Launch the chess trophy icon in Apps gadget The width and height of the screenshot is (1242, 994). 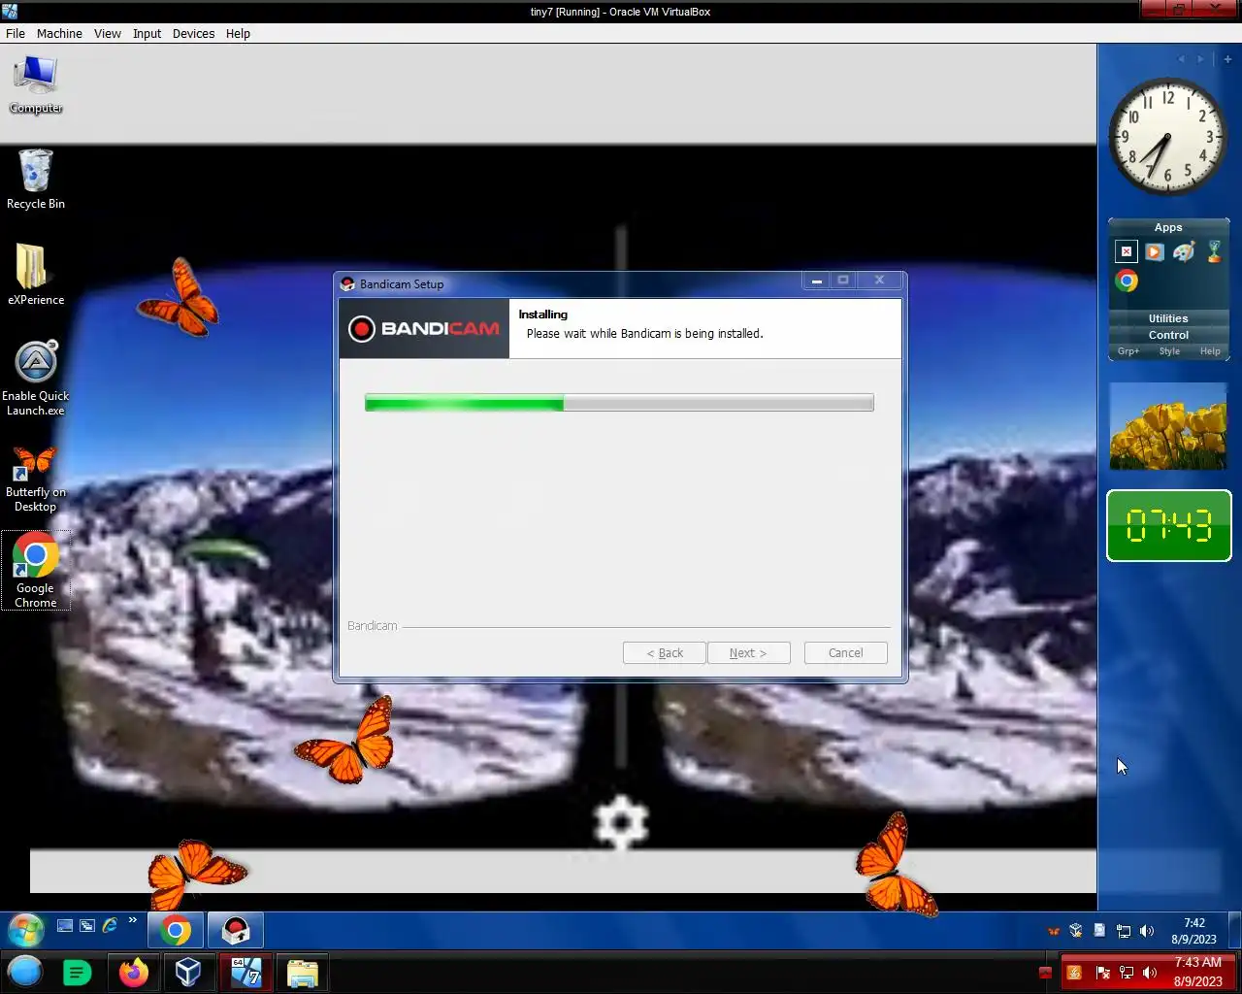(1214, 251)
